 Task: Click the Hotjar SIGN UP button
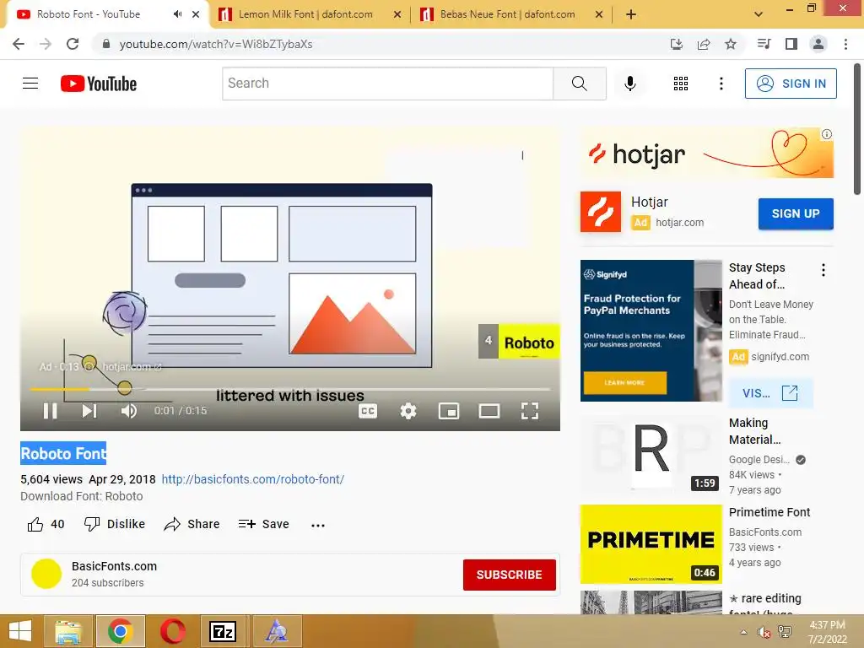pyautogui.click(x=795, y=213)
